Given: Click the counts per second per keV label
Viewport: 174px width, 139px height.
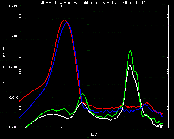Looking at the screenshot, I should pos(4,67).
